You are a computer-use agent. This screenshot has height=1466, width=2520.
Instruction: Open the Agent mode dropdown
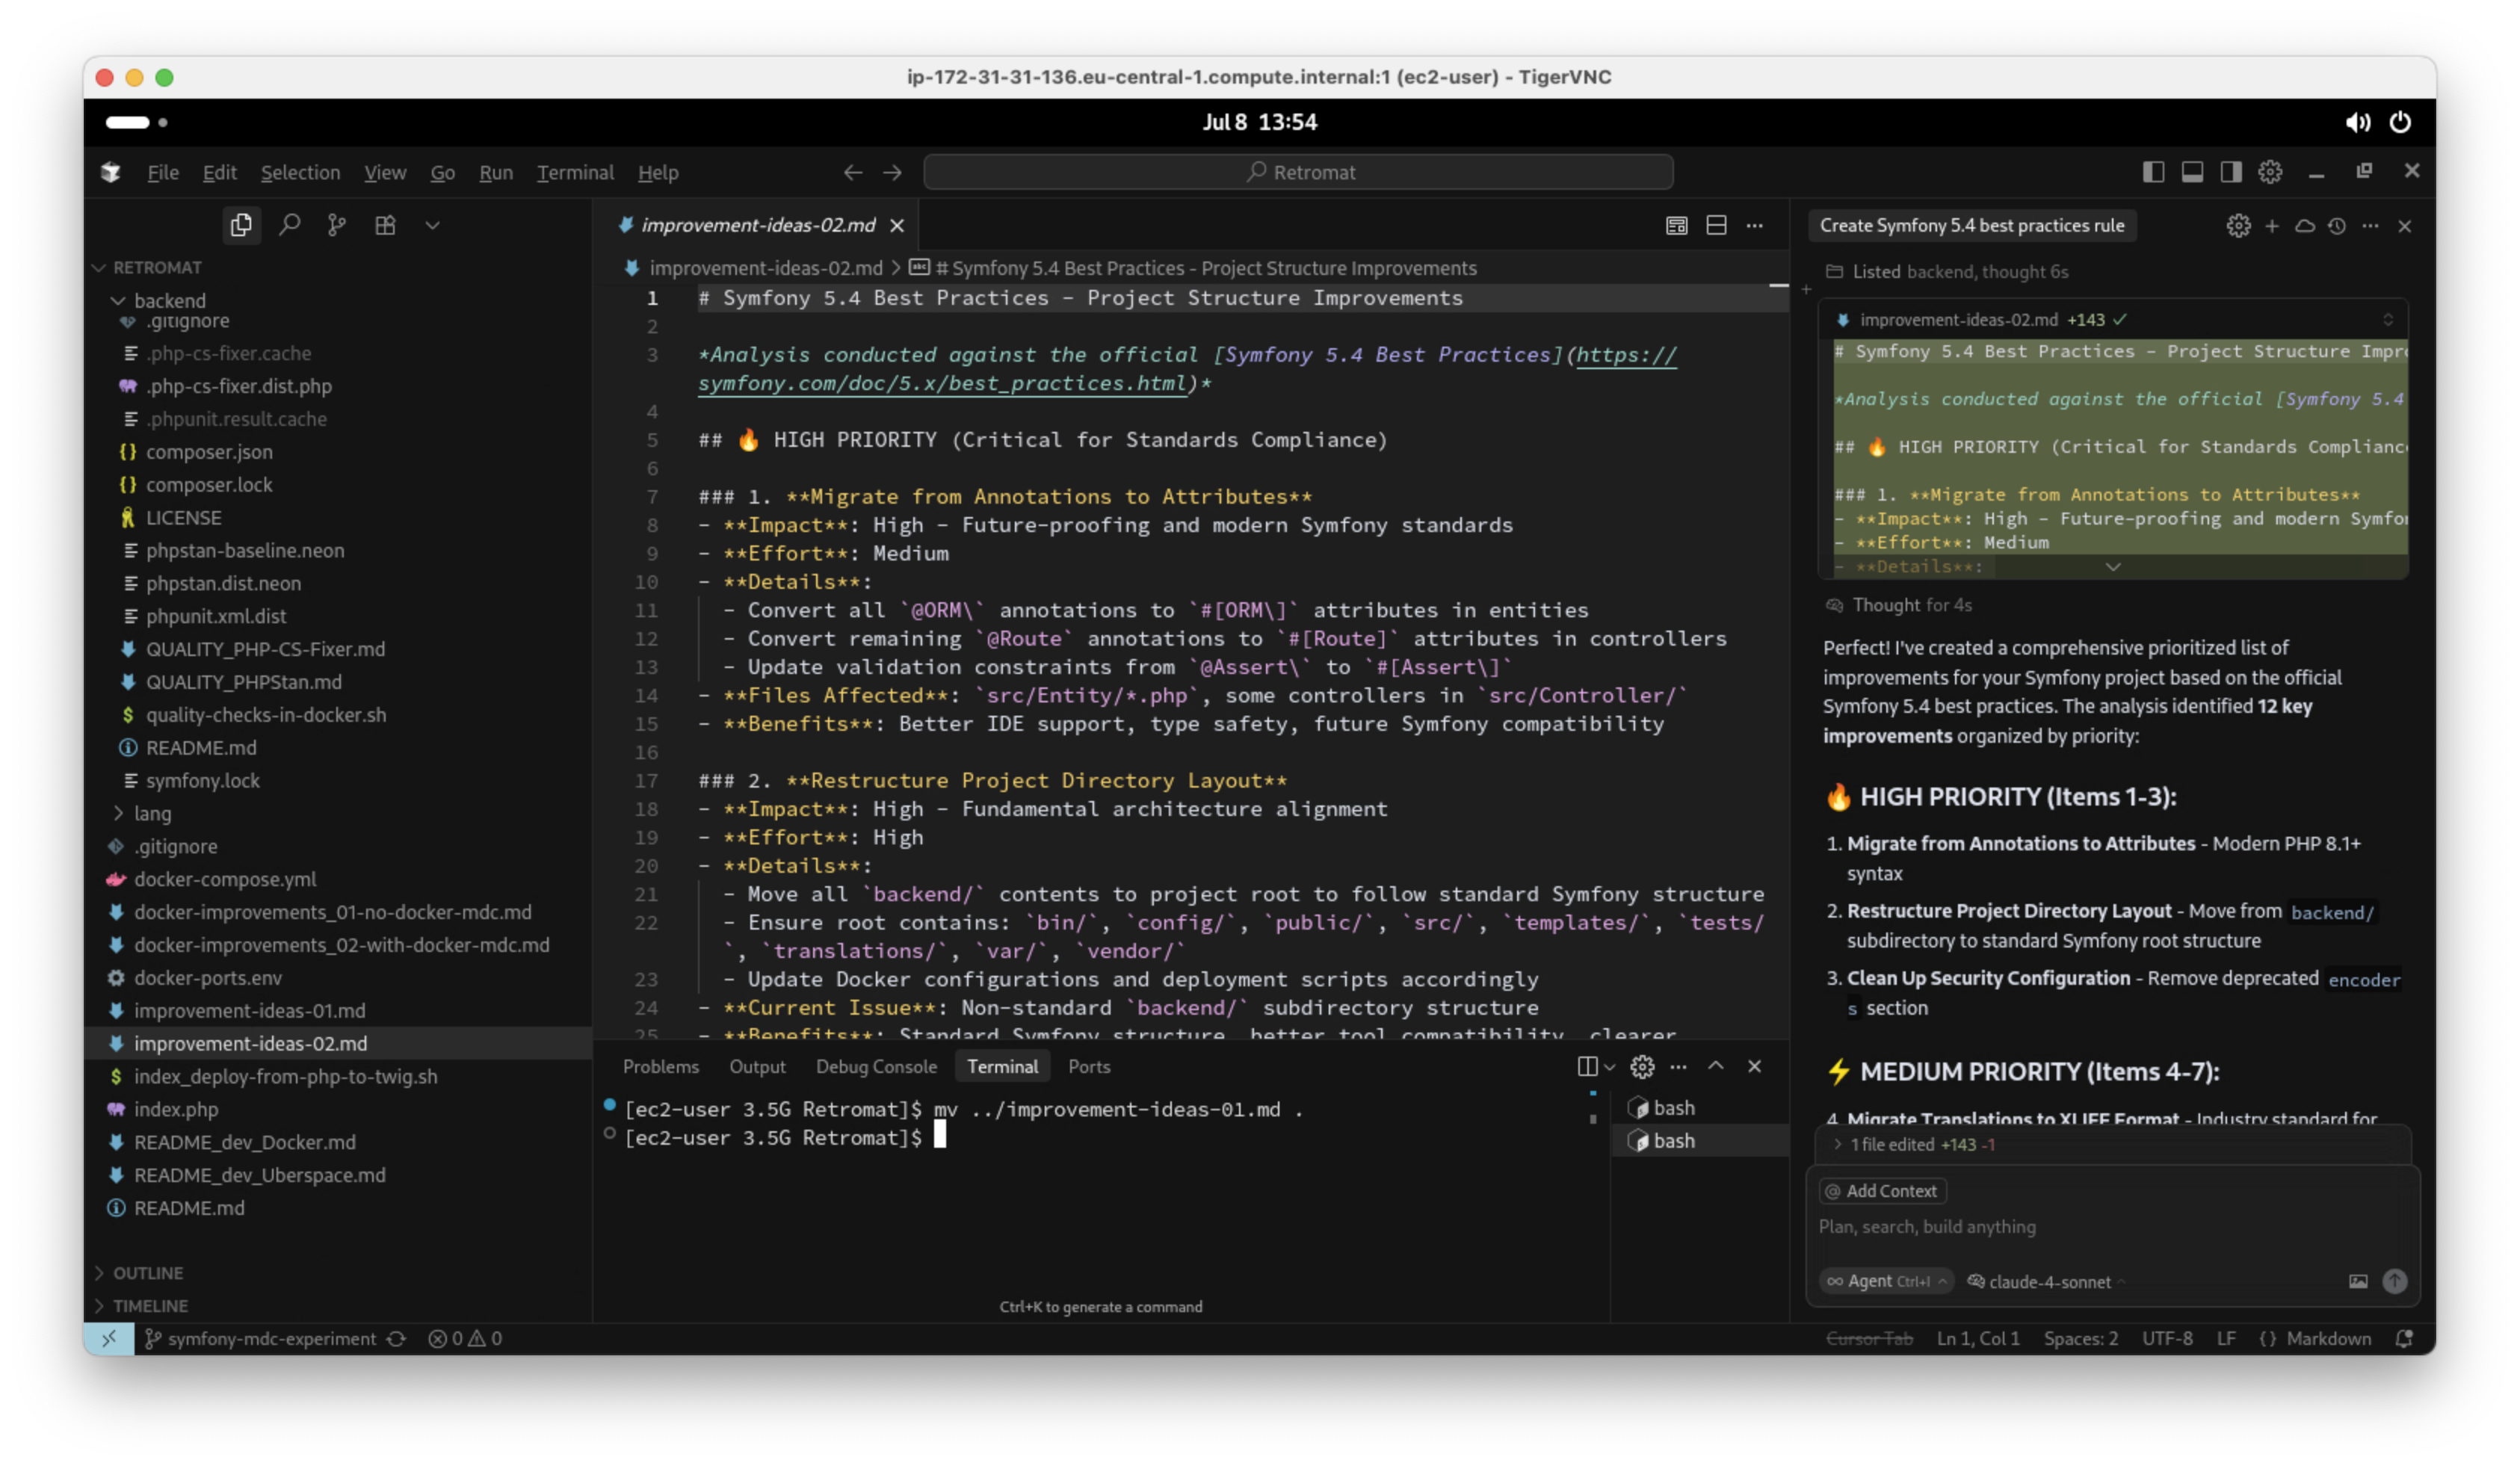[1885, 1281]
